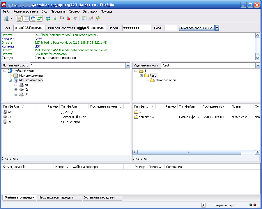Open the Закладки menu

point(90,11)
